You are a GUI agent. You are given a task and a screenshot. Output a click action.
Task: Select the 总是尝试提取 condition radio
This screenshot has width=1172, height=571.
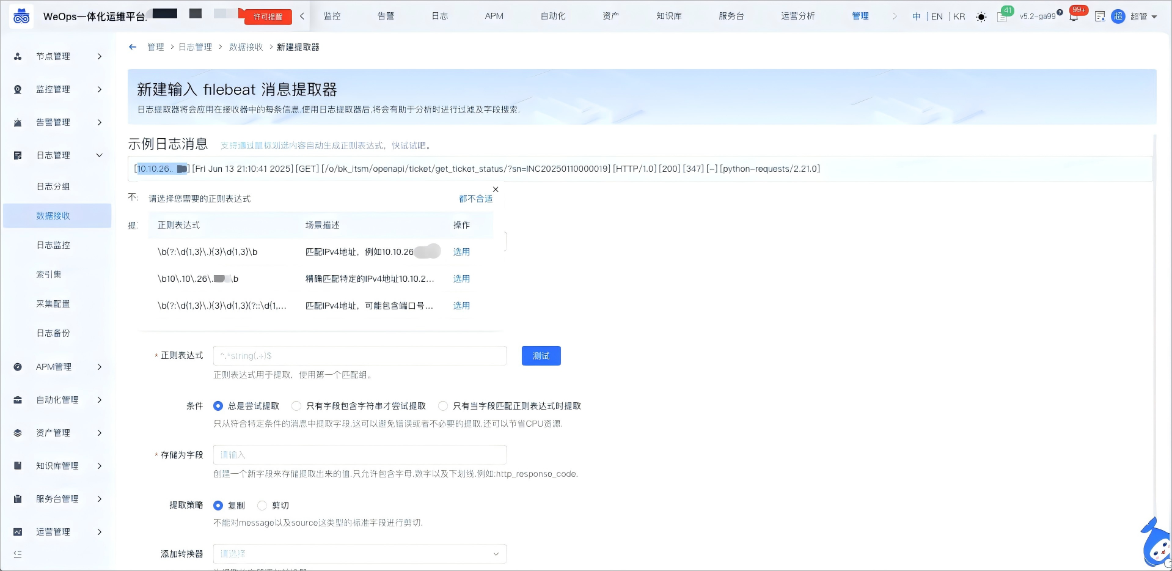pyautogui.click(x=218, y=405)
